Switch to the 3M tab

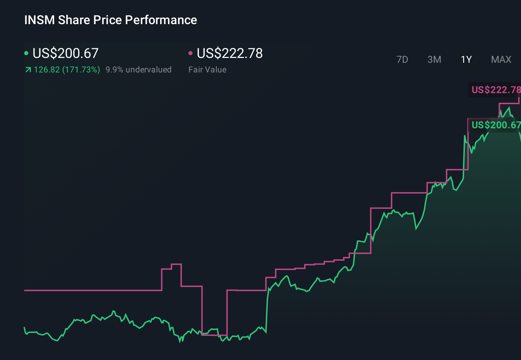[x=434, y=59]
